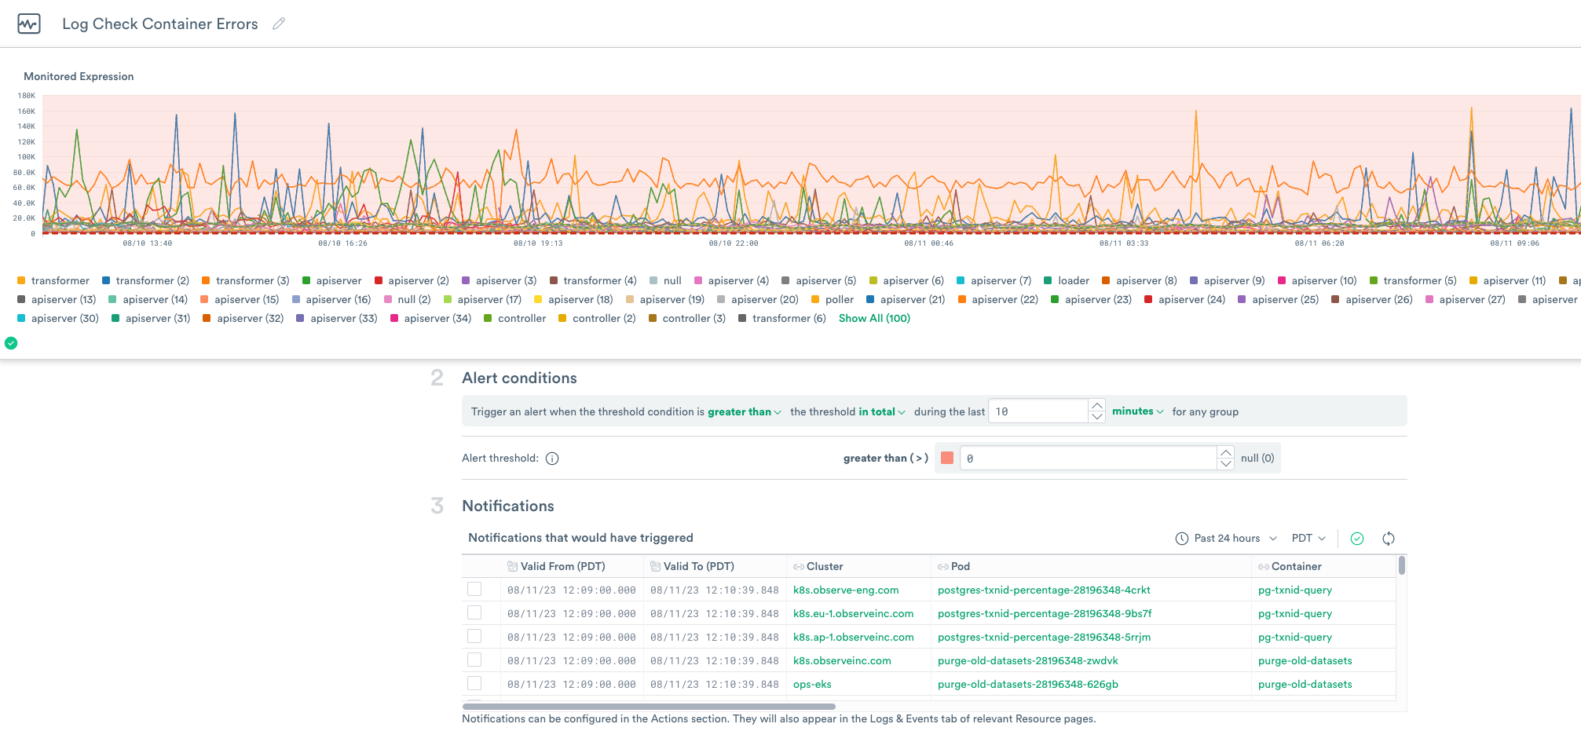The image size is (1581, 731).
Task: Click horizontal scrollbar under notifications table
Action: click(649, 707)
